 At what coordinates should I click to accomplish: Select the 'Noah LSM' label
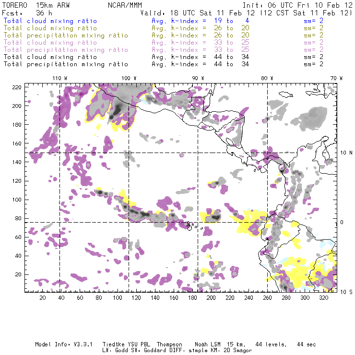[x=208, y=344]
